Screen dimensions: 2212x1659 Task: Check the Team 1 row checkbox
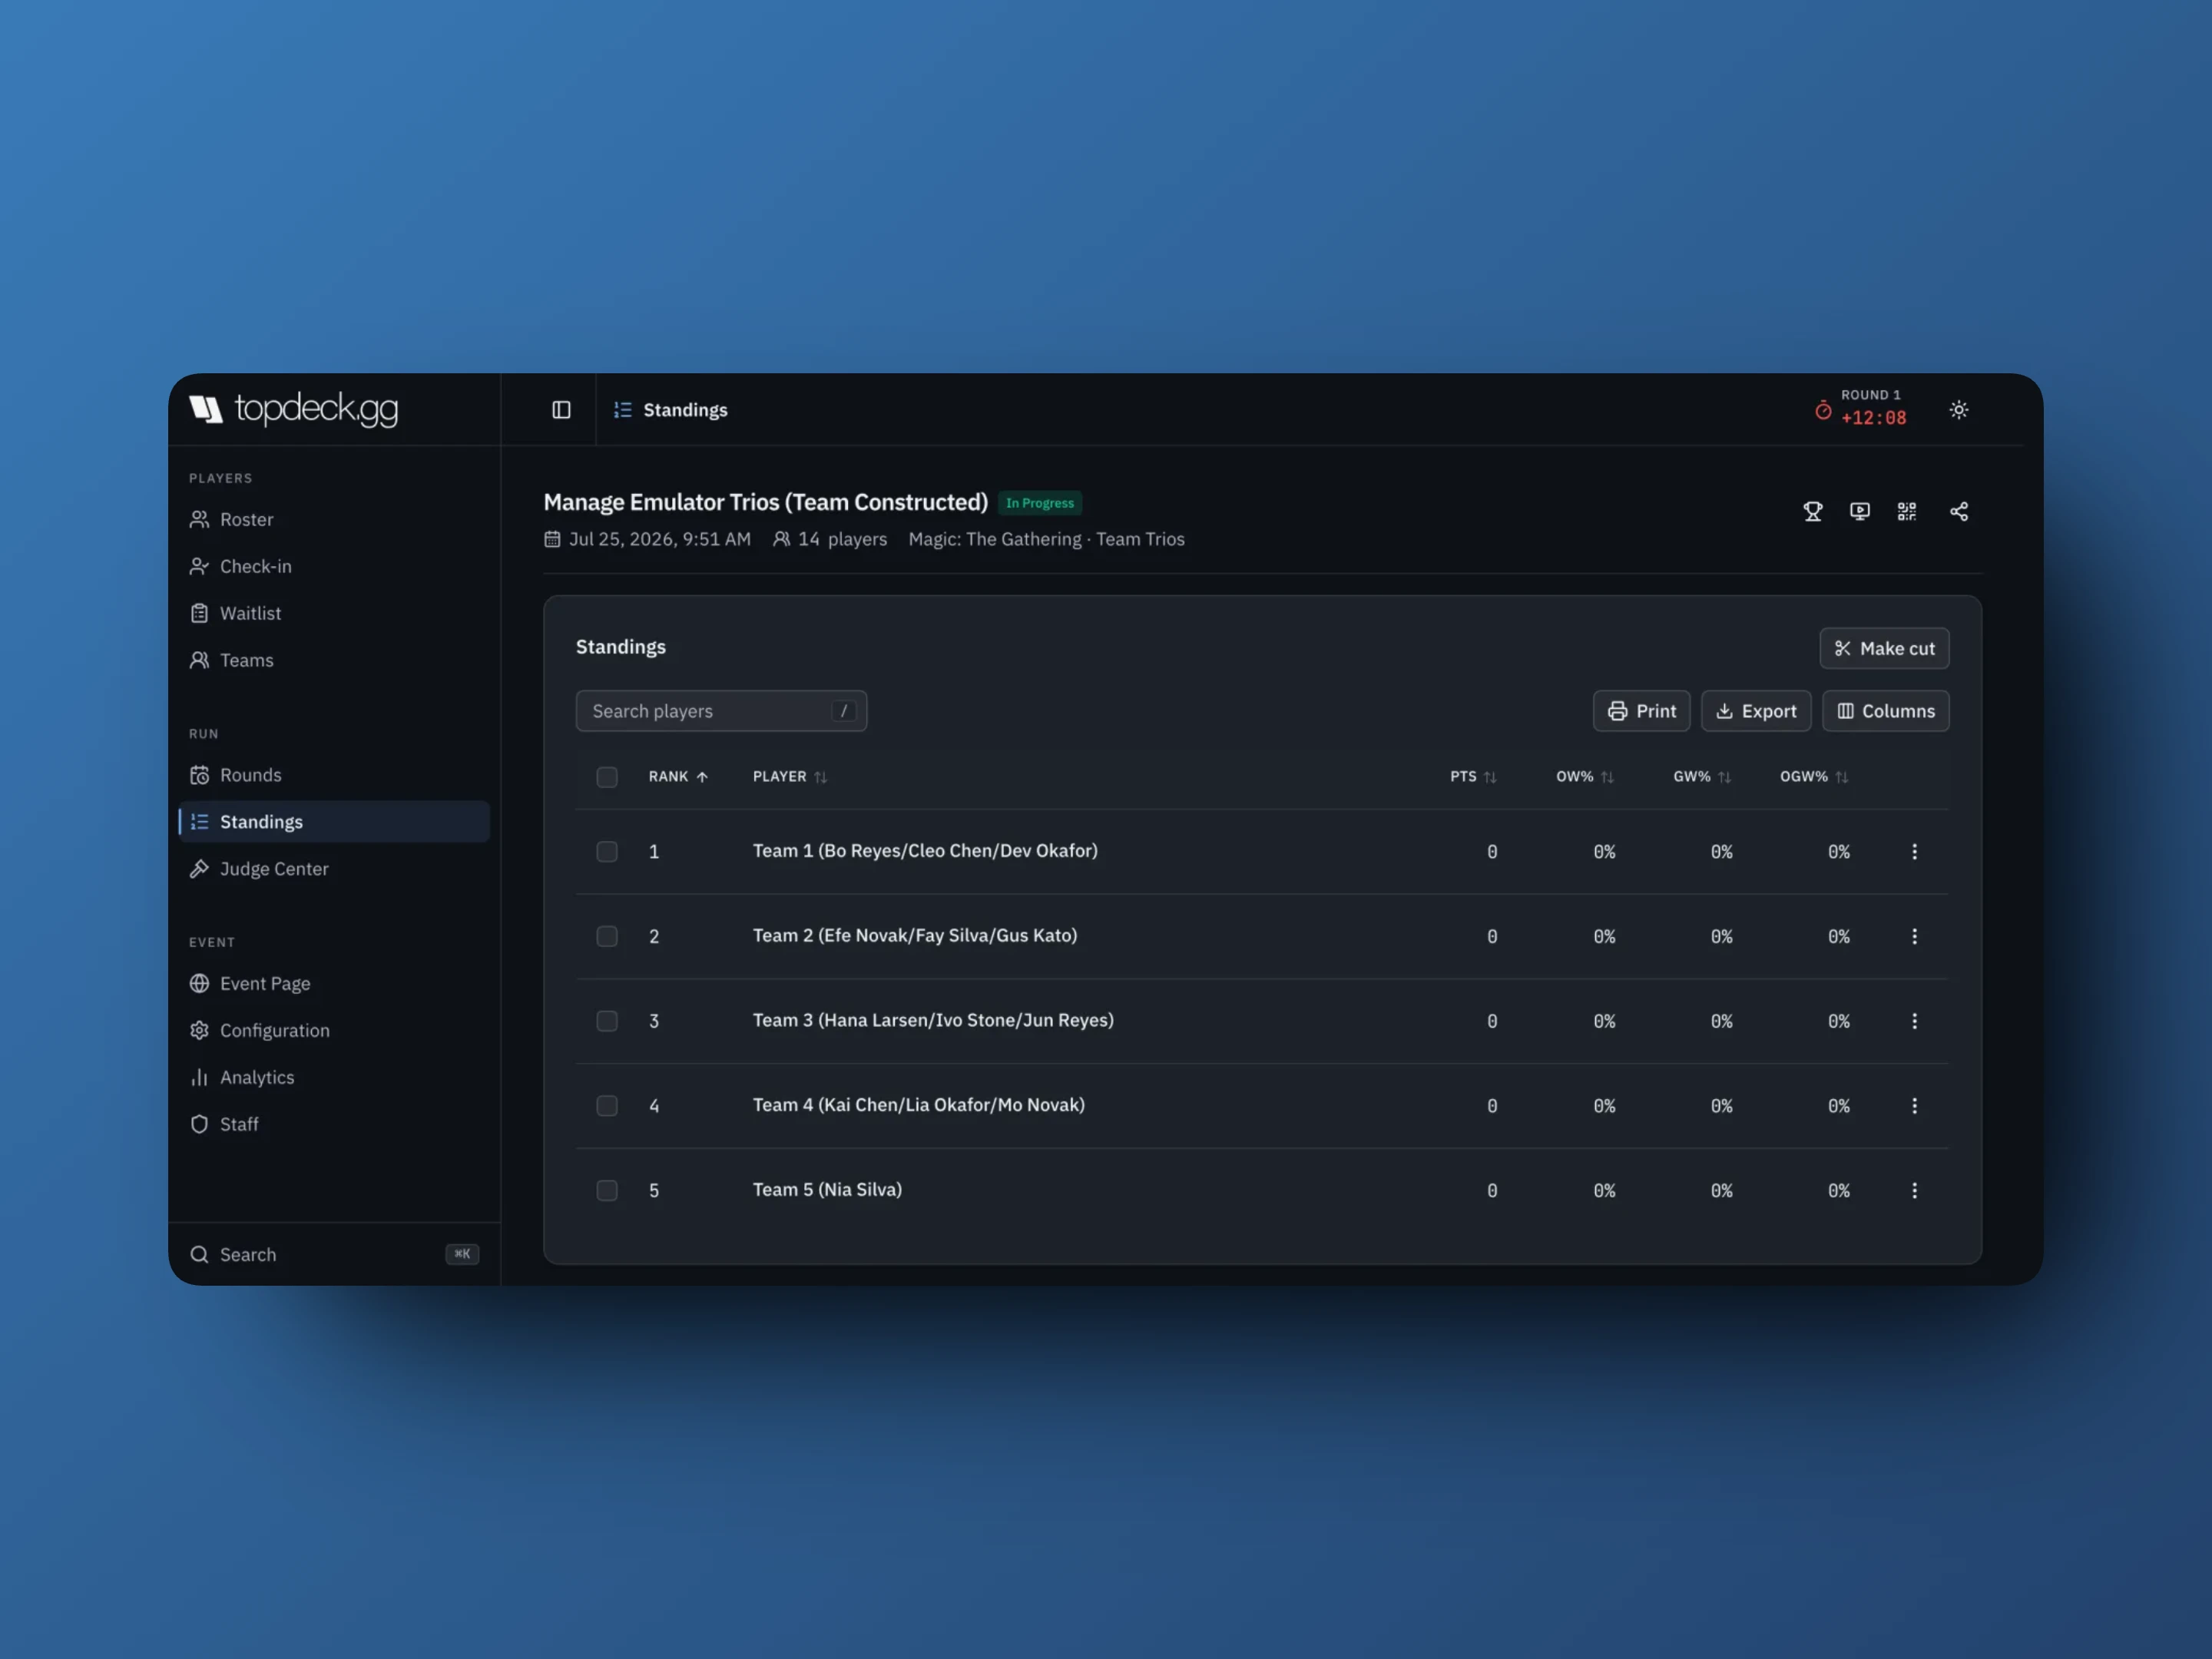click(x=607, y=852)
